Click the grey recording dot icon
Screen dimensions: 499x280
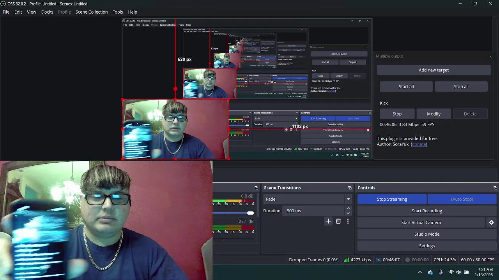tap(407, 260)
